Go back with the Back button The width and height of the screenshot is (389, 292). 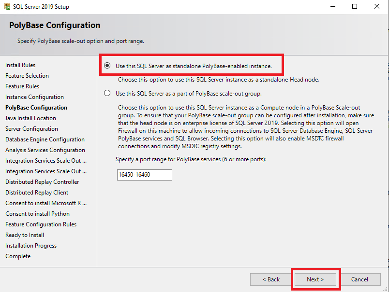[x=271, y=279]
